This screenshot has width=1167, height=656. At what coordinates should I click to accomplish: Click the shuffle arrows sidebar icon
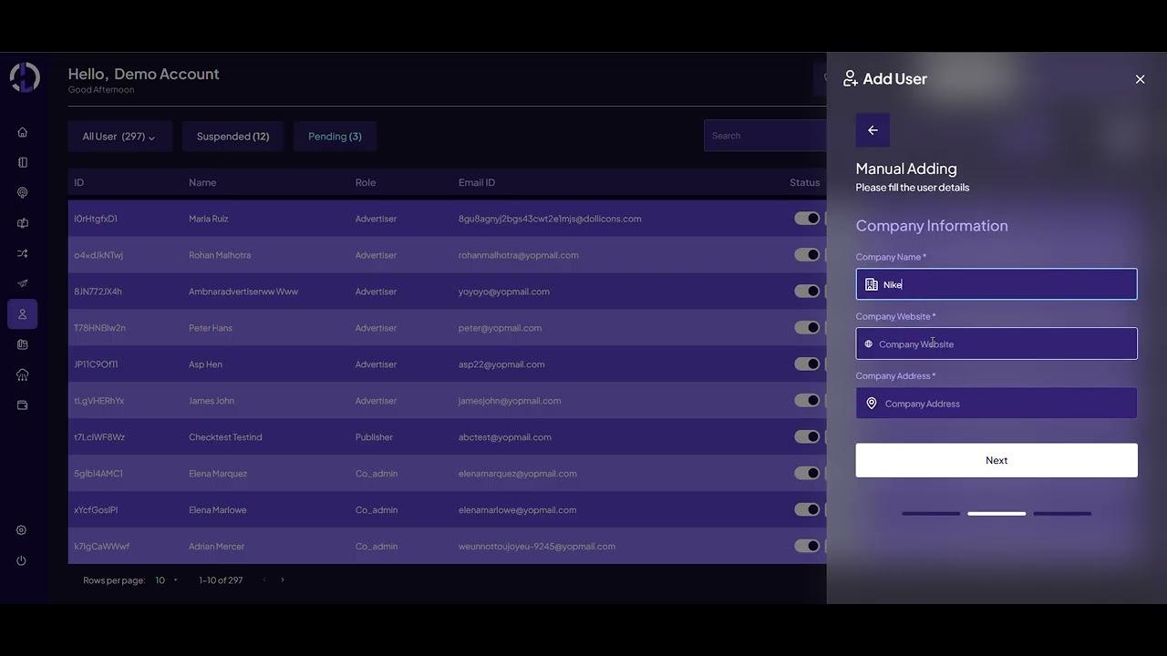click(23, 253)
